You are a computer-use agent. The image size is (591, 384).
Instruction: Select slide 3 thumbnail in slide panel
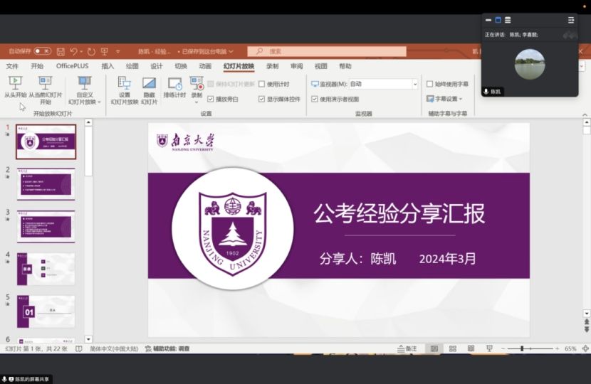46,226
